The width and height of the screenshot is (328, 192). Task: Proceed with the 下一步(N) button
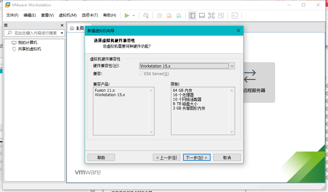pos(196,158)
